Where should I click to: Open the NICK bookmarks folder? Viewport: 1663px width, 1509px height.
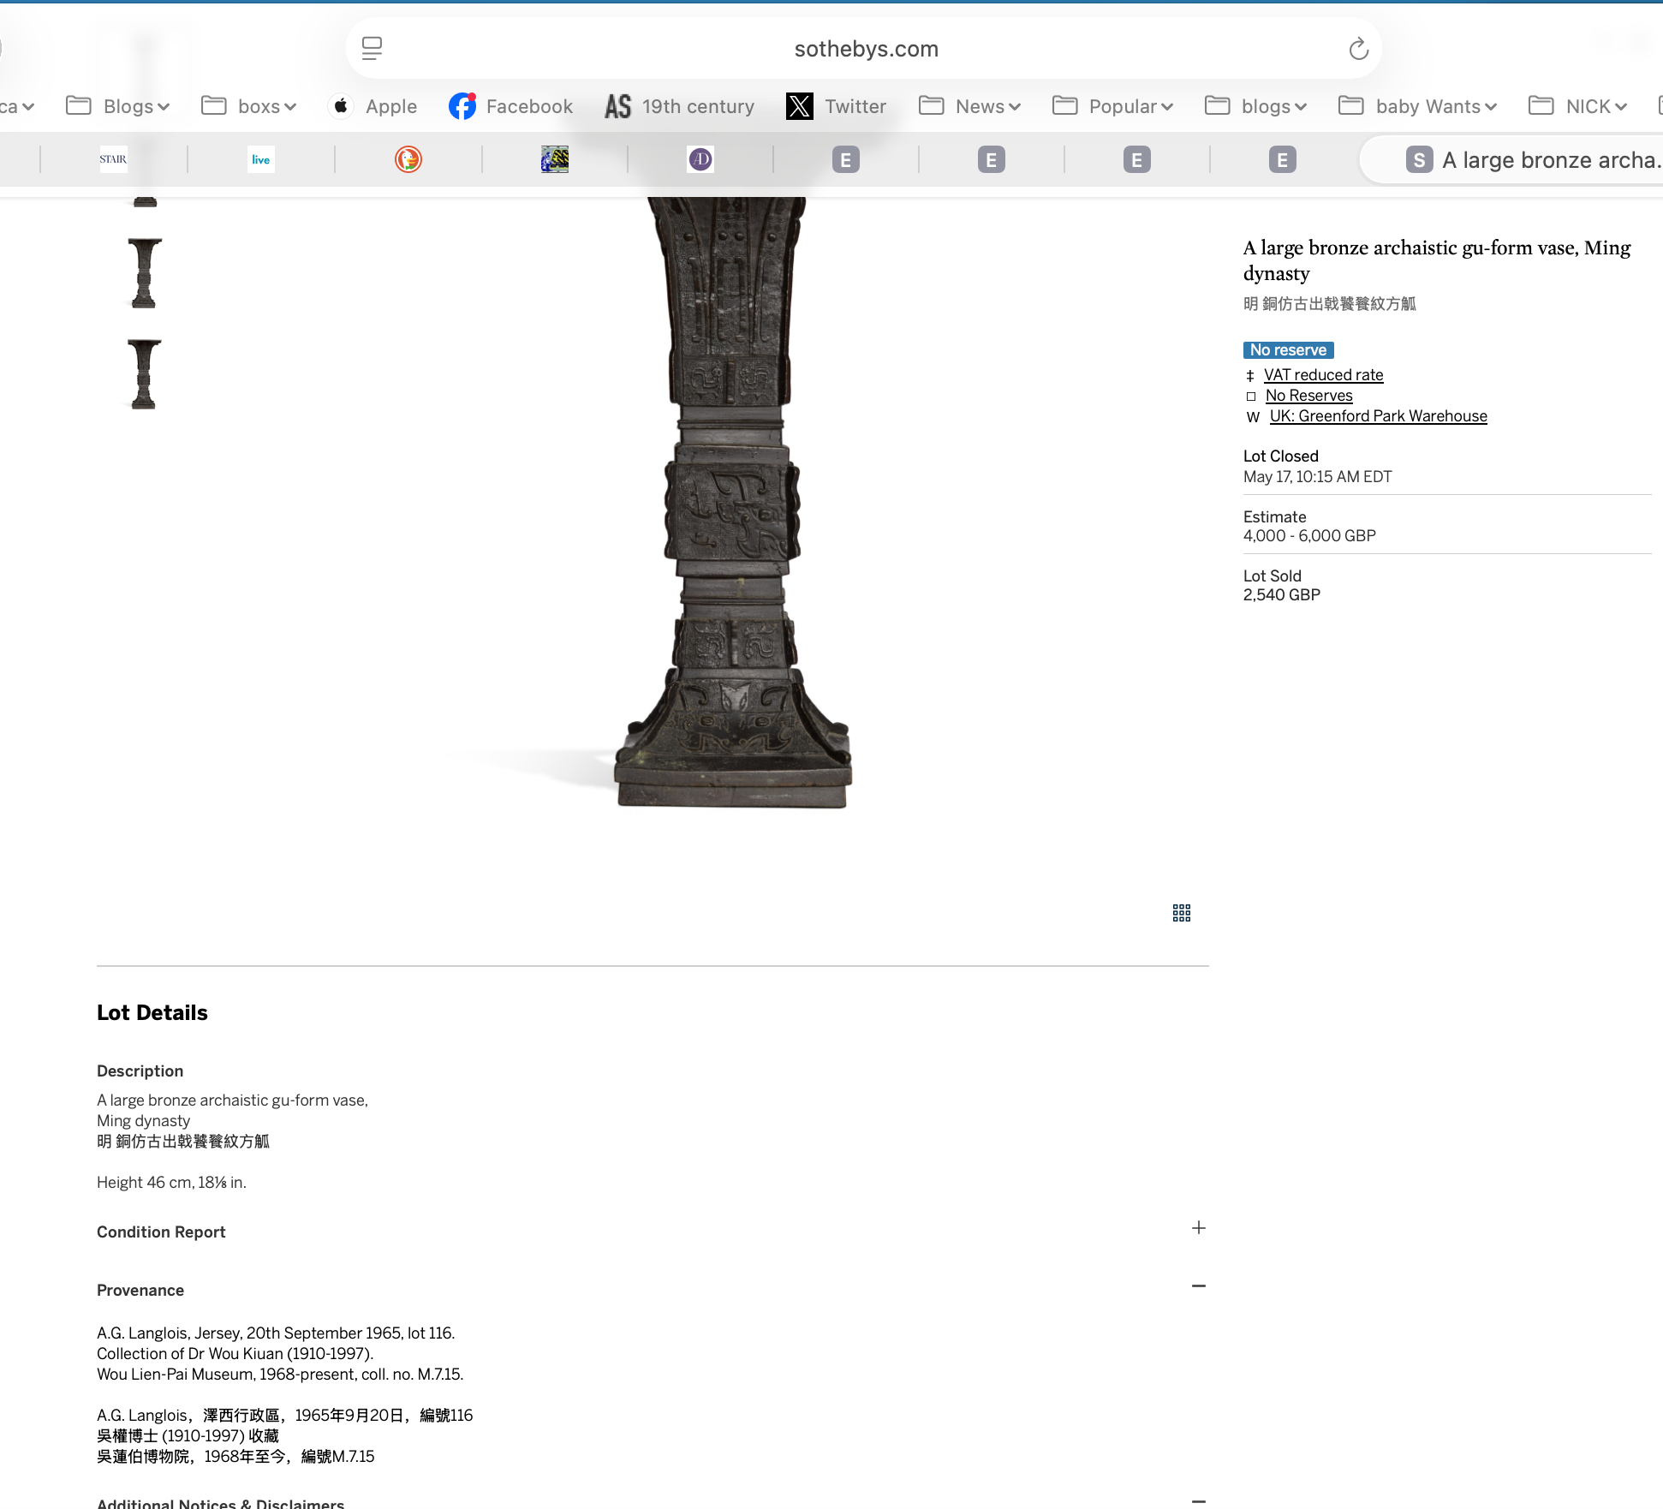click(x=1578, y=106)
